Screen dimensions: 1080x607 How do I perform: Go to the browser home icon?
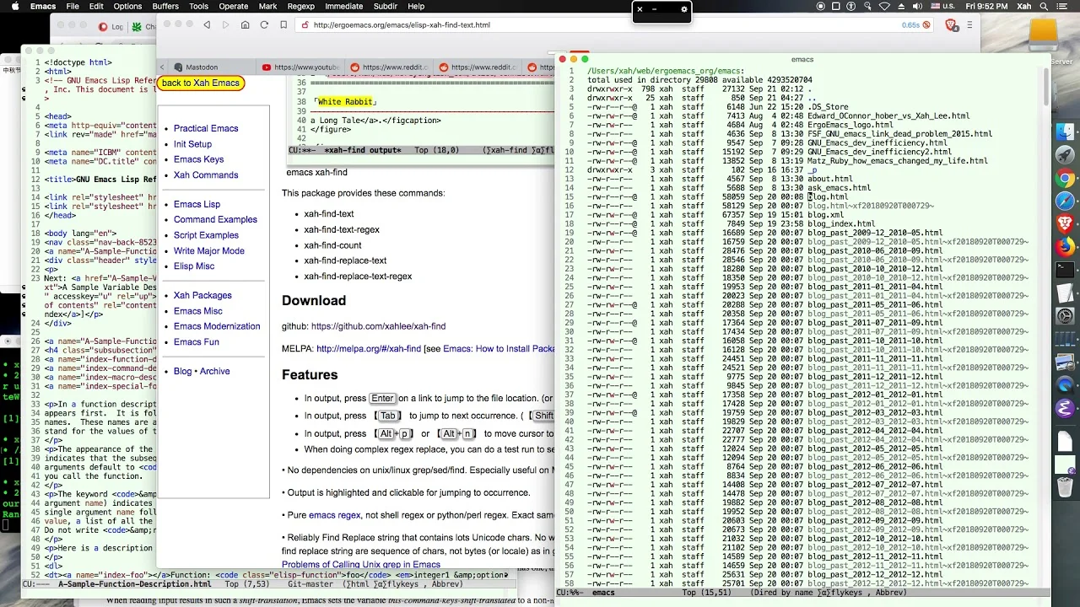pyautogui.click(x=245, y=25)
